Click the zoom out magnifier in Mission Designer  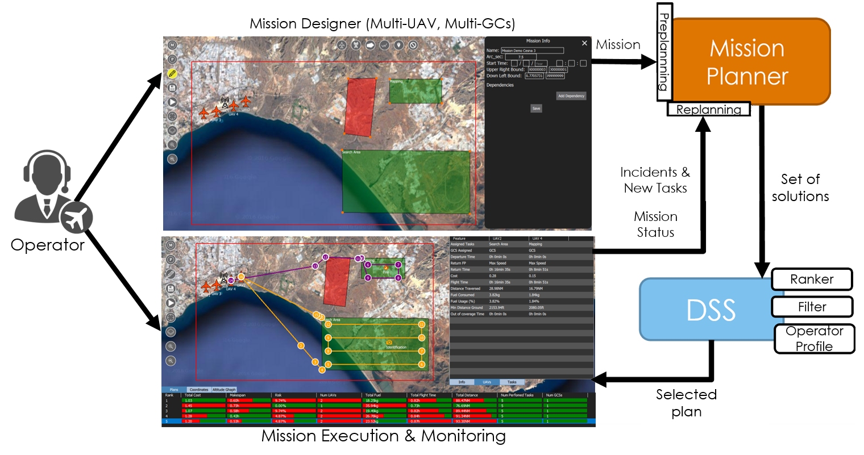(x=172, y=159)
